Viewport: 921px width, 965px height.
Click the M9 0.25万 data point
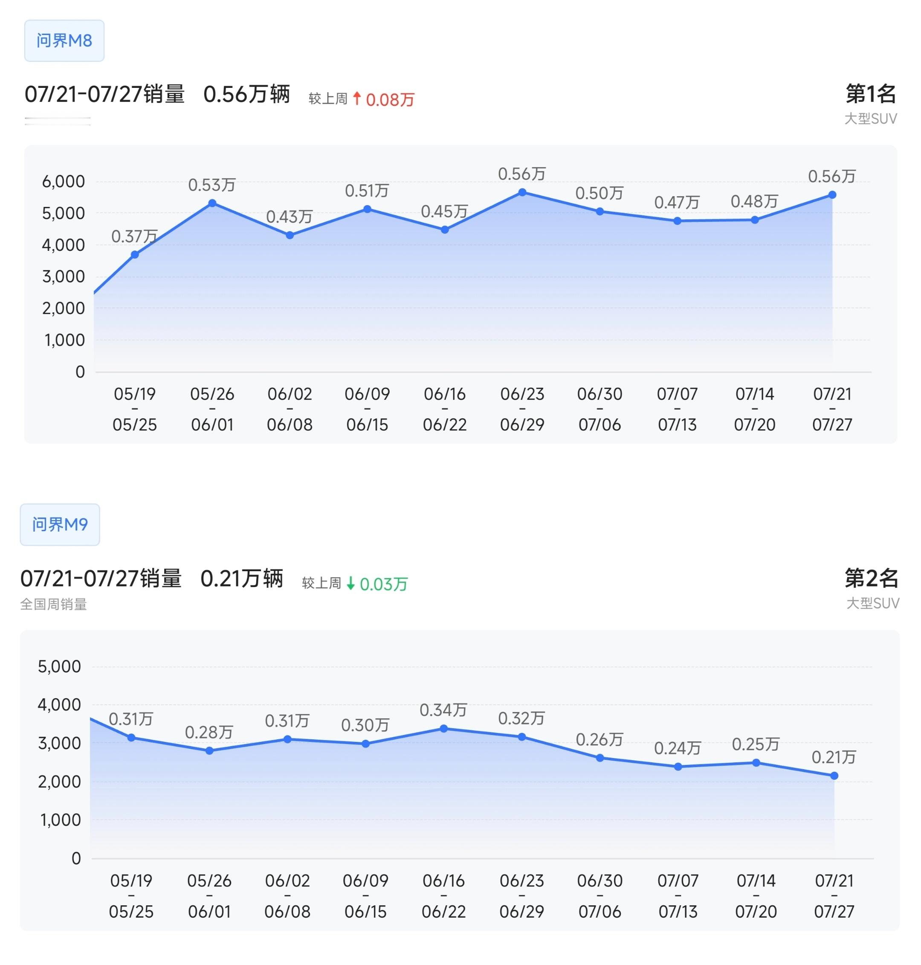(x=756, y=763)
